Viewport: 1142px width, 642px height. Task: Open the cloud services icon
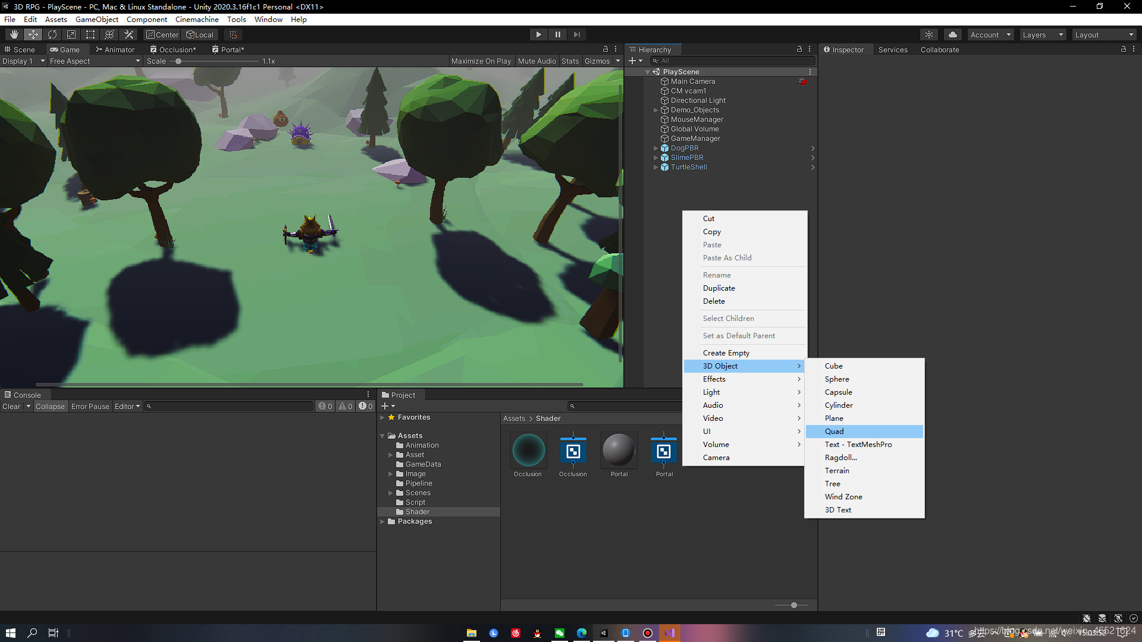(953, 34)
